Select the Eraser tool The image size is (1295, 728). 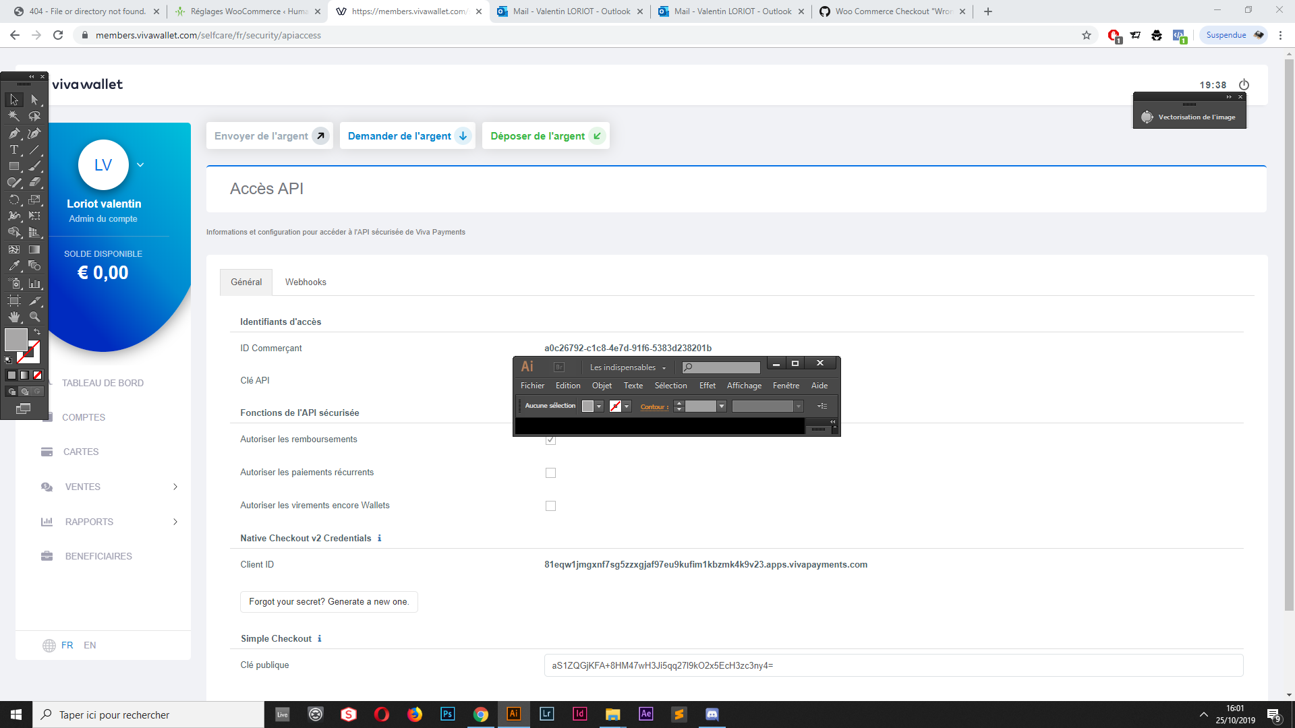(x=35, y=182)
